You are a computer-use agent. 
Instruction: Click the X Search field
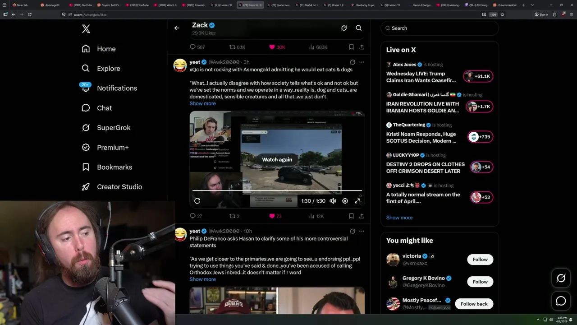[x=440, y=28]
